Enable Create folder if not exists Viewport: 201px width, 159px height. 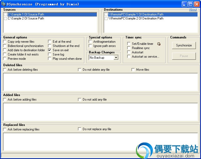pyautogui.click(x=5, y=54)
